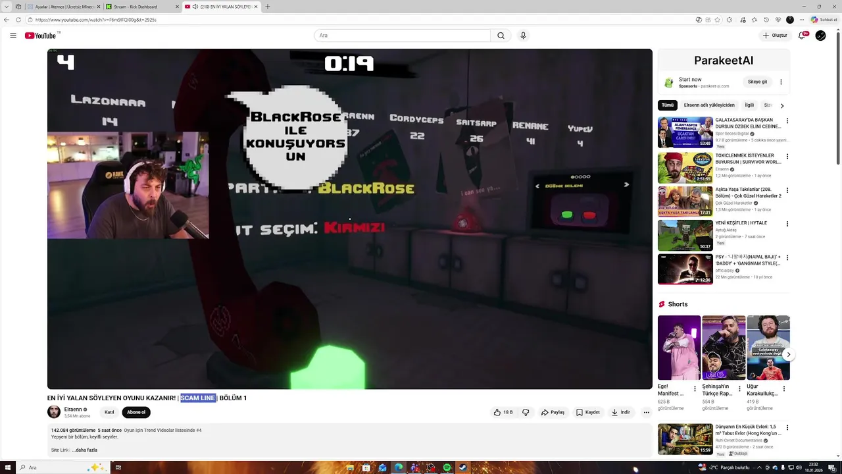
Task: Reload the current page
Action: (x=18, y=20)
